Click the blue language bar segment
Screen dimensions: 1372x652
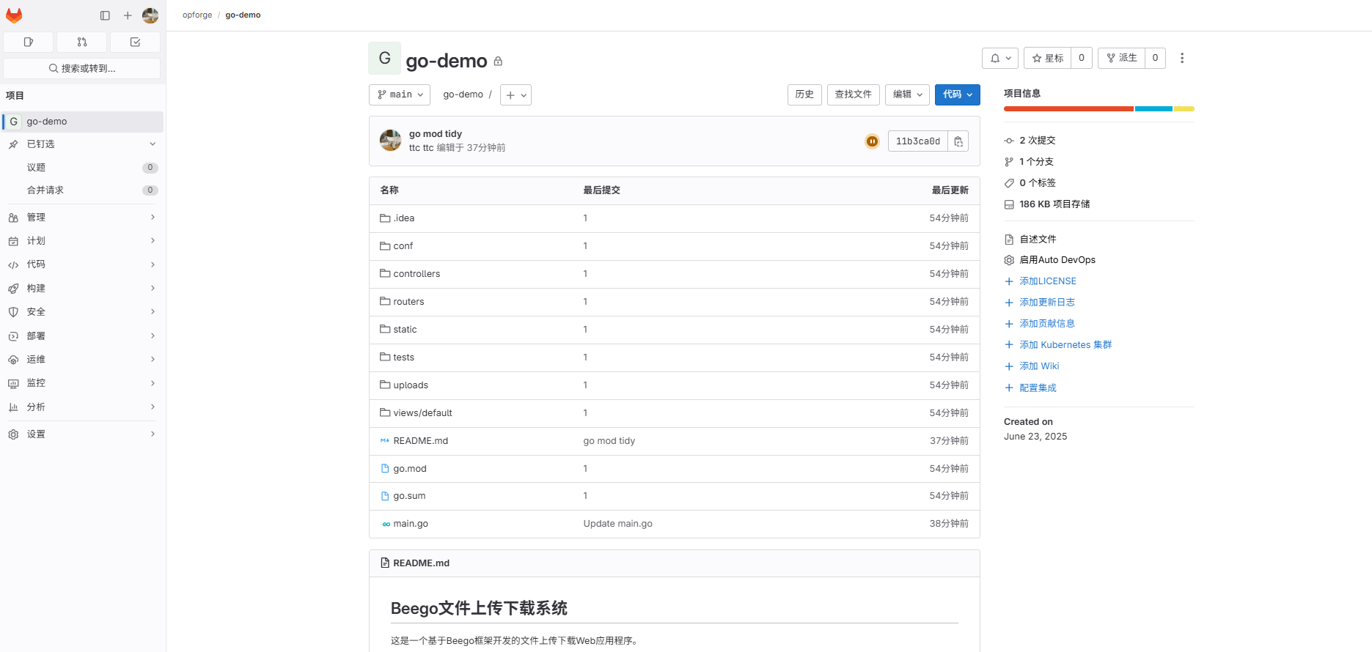tap(1153, 109)
